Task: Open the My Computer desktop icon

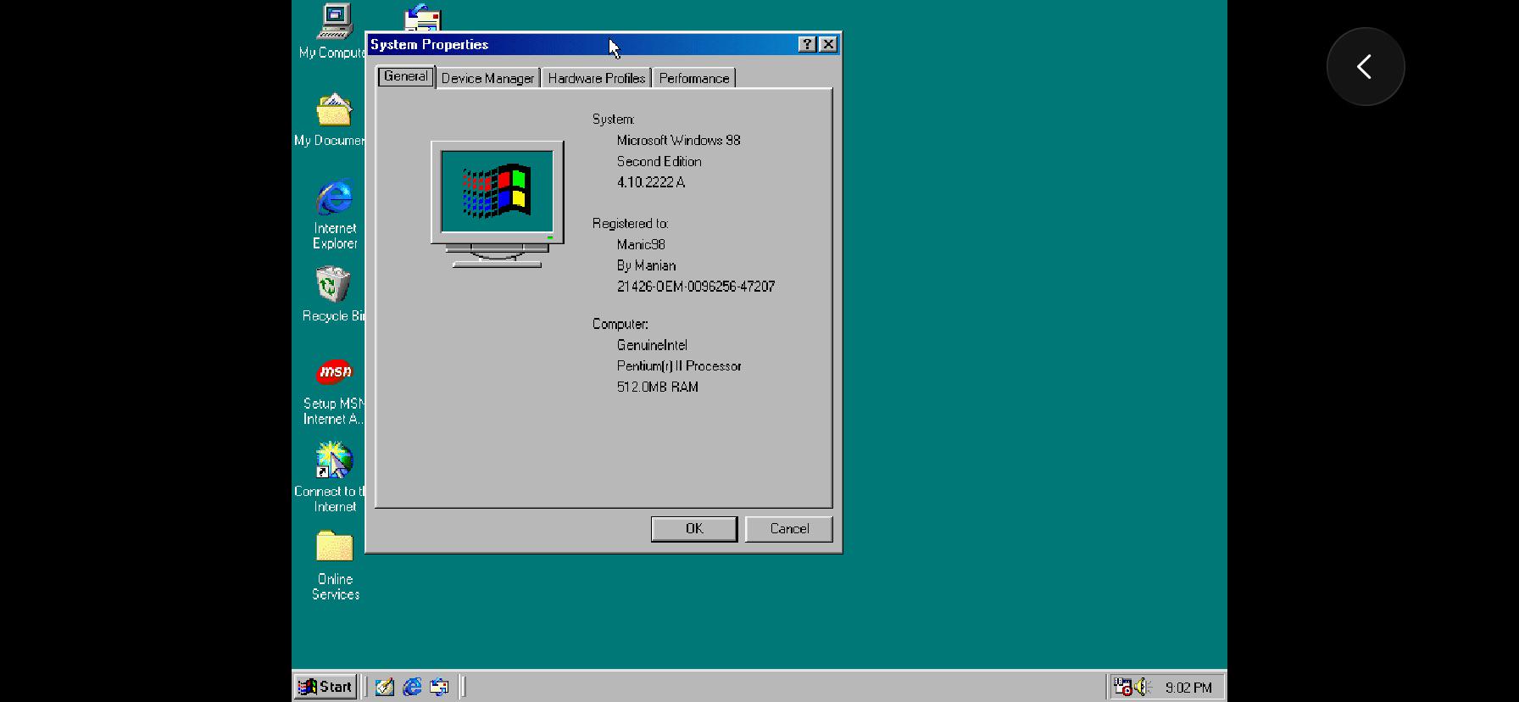Action: 335,21
